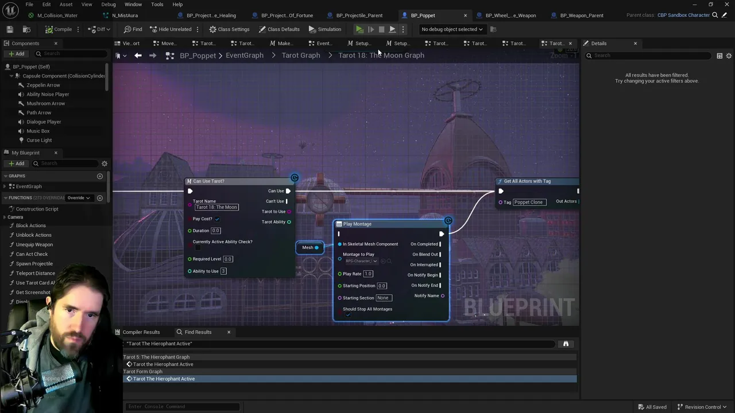735x413 pixels.
Task: Toggle Currently Active Ability Check checkbox
Action: 198,248
